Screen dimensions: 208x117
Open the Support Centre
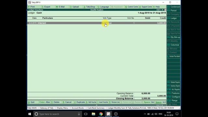coord(146,7)
